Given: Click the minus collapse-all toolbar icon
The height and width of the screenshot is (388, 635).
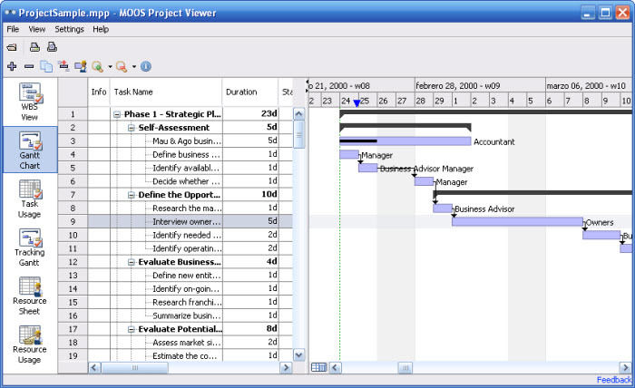Looking at the screenshot, I should click(29, 66).
